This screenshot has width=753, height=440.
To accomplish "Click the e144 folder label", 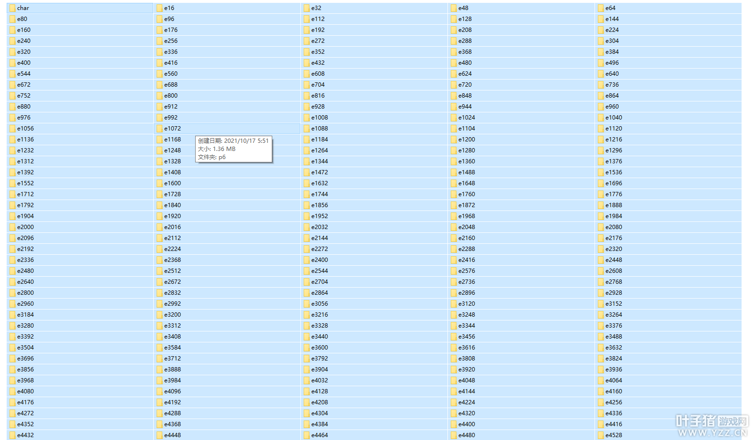I will pyautogui.click(x=612, y=19).
